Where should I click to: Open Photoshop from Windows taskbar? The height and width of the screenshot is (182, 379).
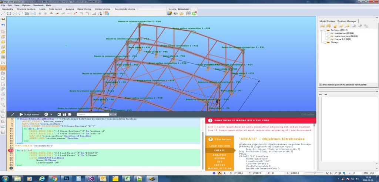pyautogui.click(x=66, y=179)
